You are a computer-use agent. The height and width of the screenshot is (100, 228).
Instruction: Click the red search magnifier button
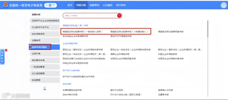pyautogui.click(x=119, y=16)
